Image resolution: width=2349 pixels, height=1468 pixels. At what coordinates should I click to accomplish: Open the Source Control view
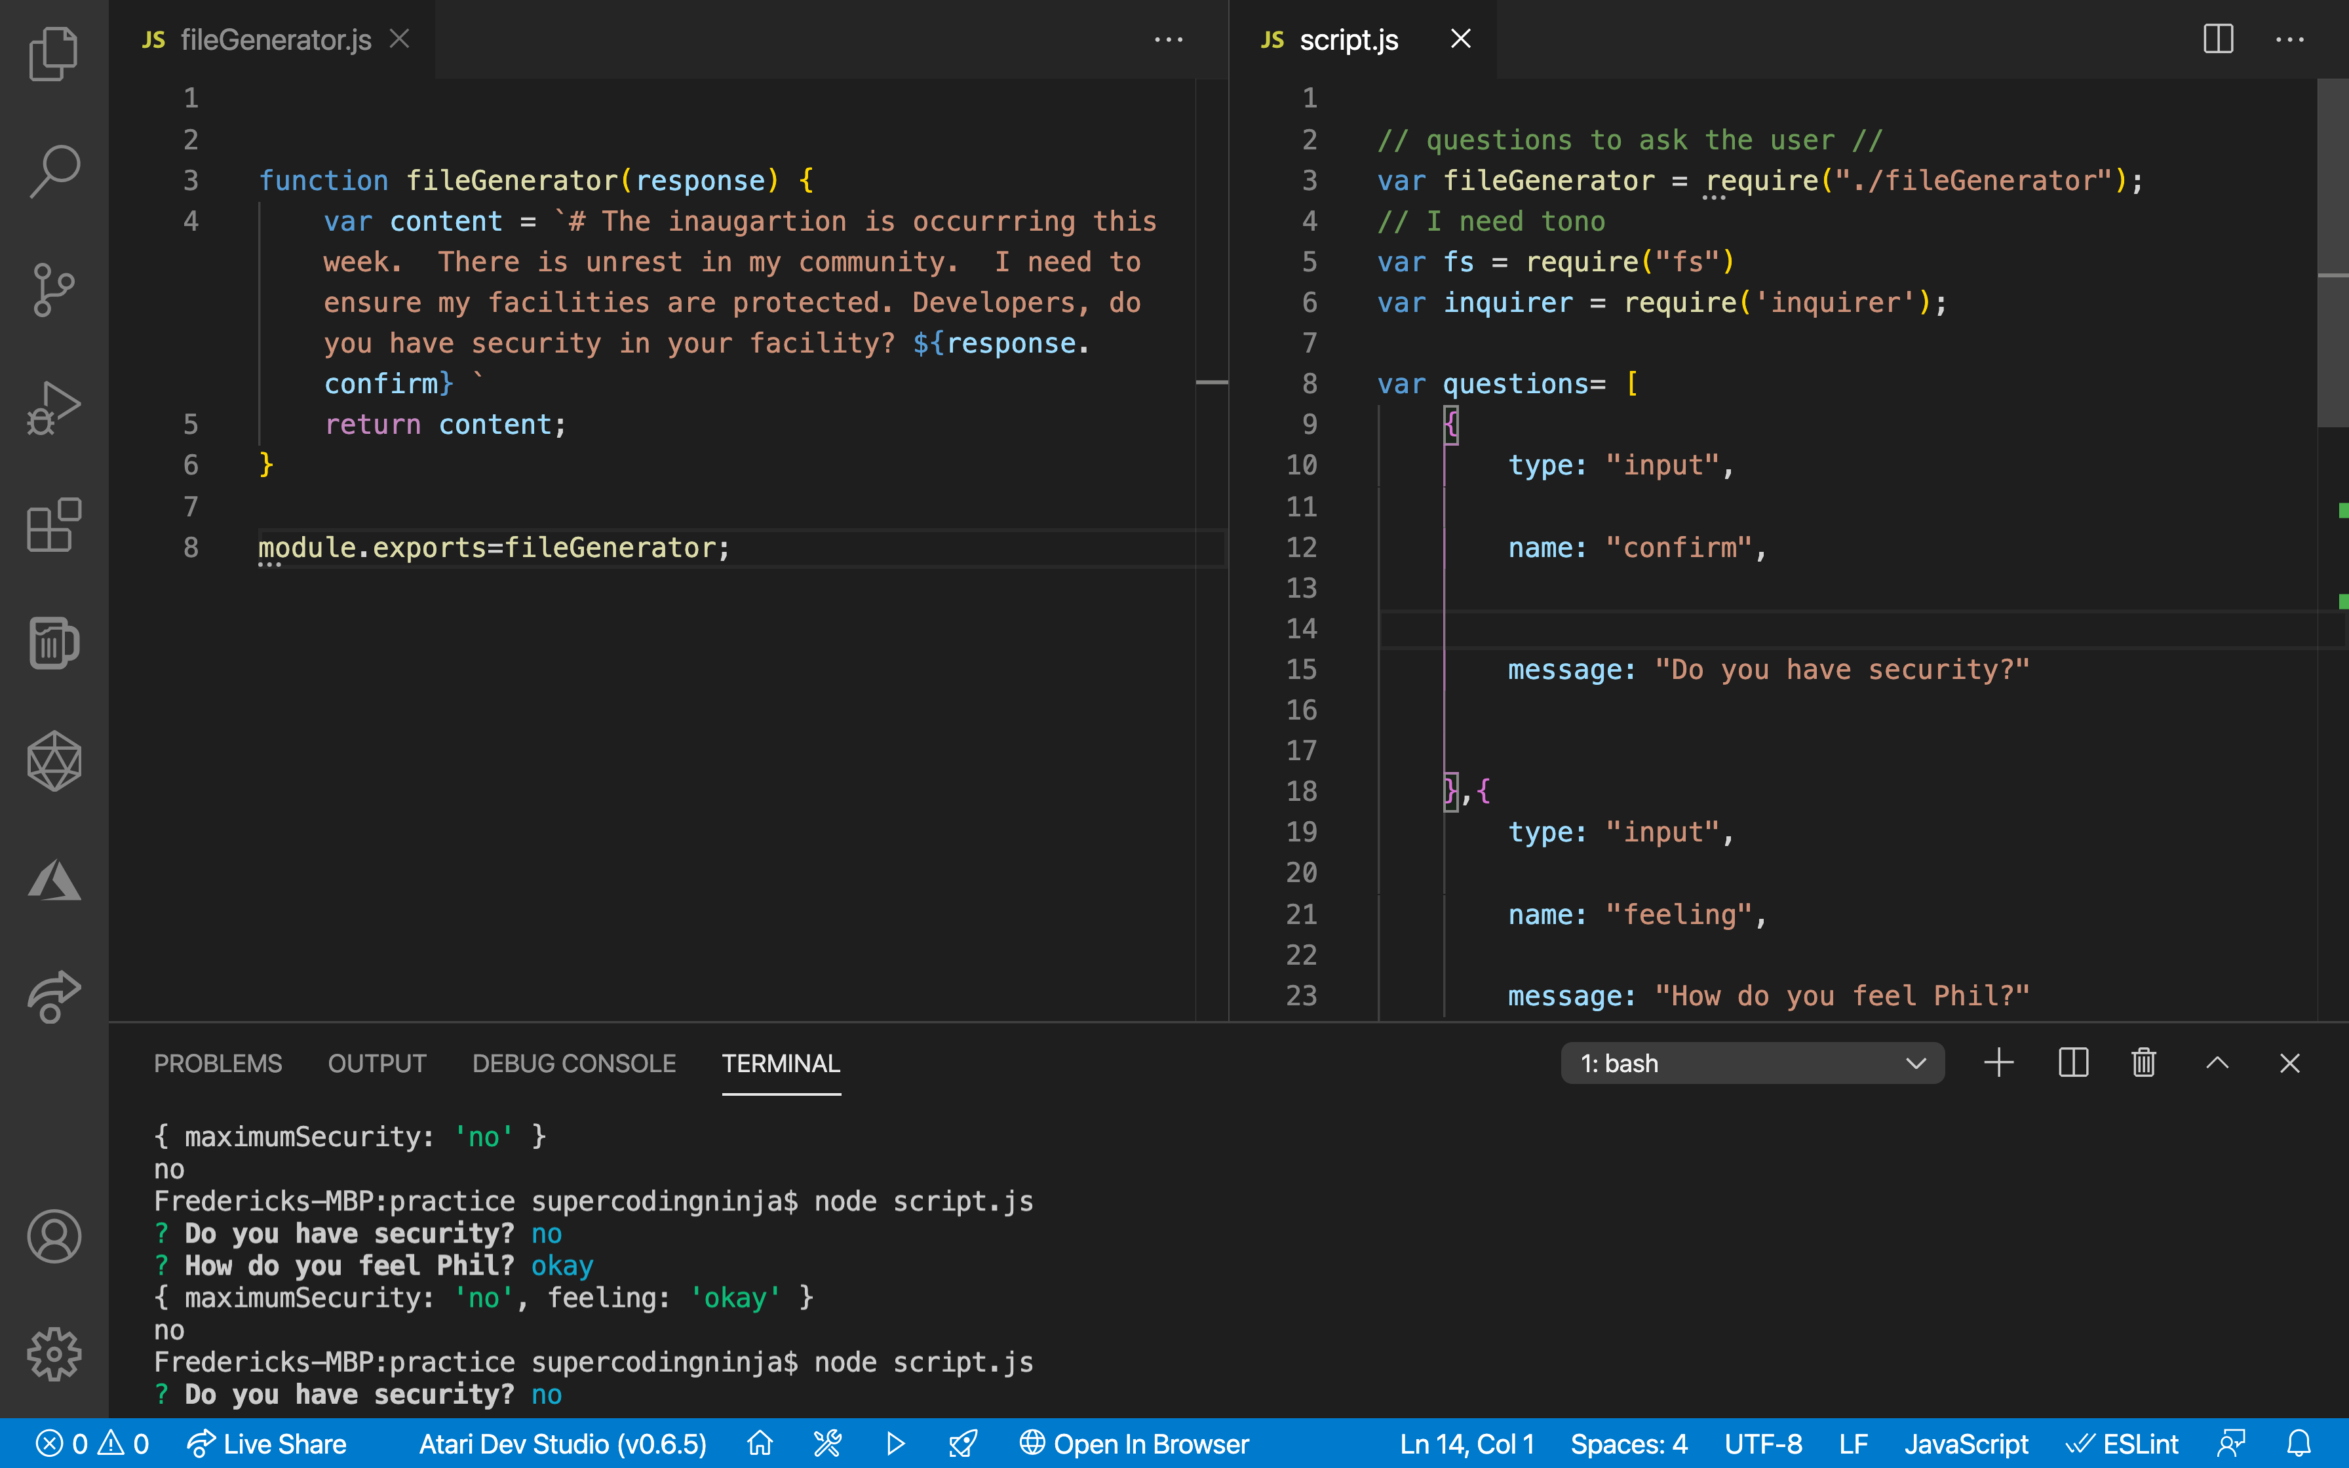coord(53,289)
